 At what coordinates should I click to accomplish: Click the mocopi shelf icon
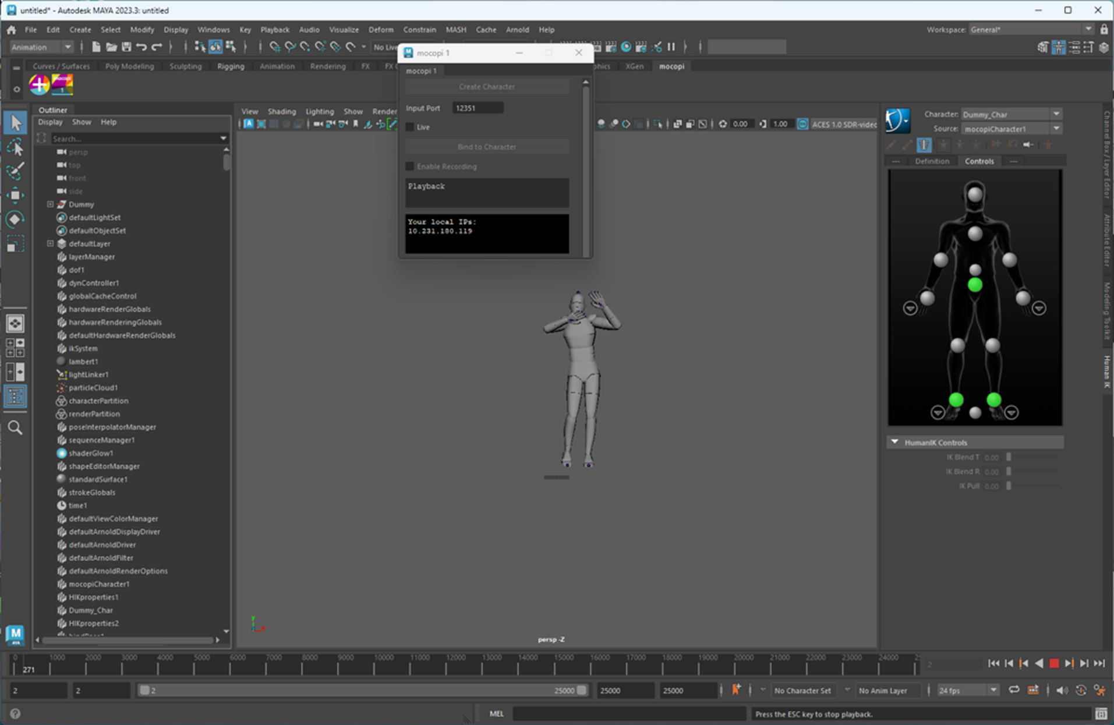(62, 84)
